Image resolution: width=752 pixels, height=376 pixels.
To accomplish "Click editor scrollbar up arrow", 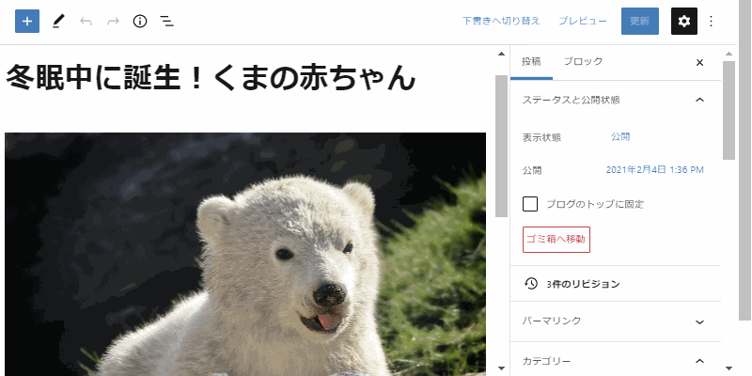I will (502, 54).
